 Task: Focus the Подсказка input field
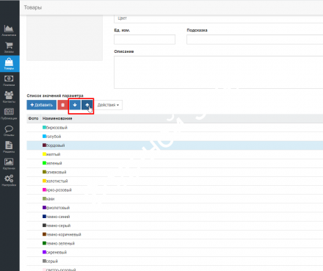click(255, 40)
